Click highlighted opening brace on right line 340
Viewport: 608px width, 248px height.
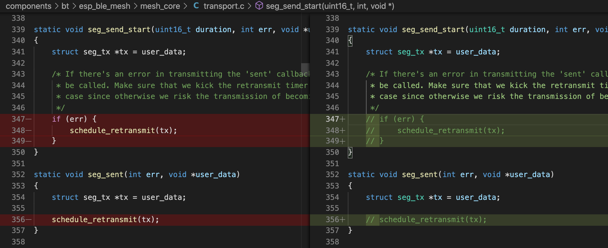tap(350, 41)
